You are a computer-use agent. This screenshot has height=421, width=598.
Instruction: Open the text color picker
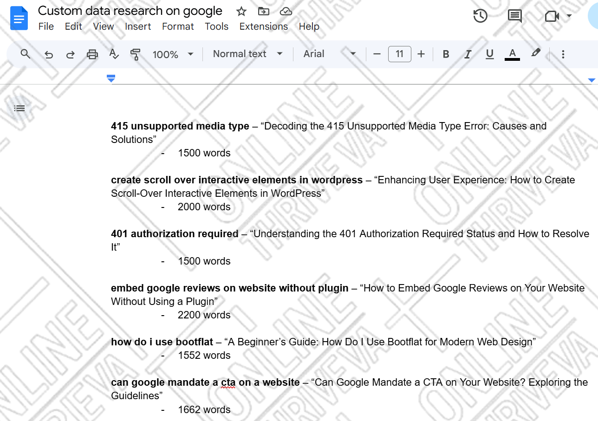(512, 54)
